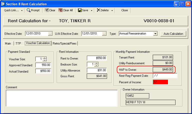
Task: Click the tenant name TOY, TINKER R
Action: 75,21
